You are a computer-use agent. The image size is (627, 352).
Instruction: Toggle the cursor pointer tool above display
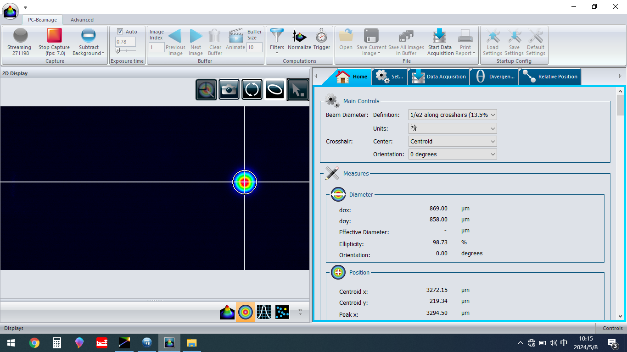pos(298,89)
